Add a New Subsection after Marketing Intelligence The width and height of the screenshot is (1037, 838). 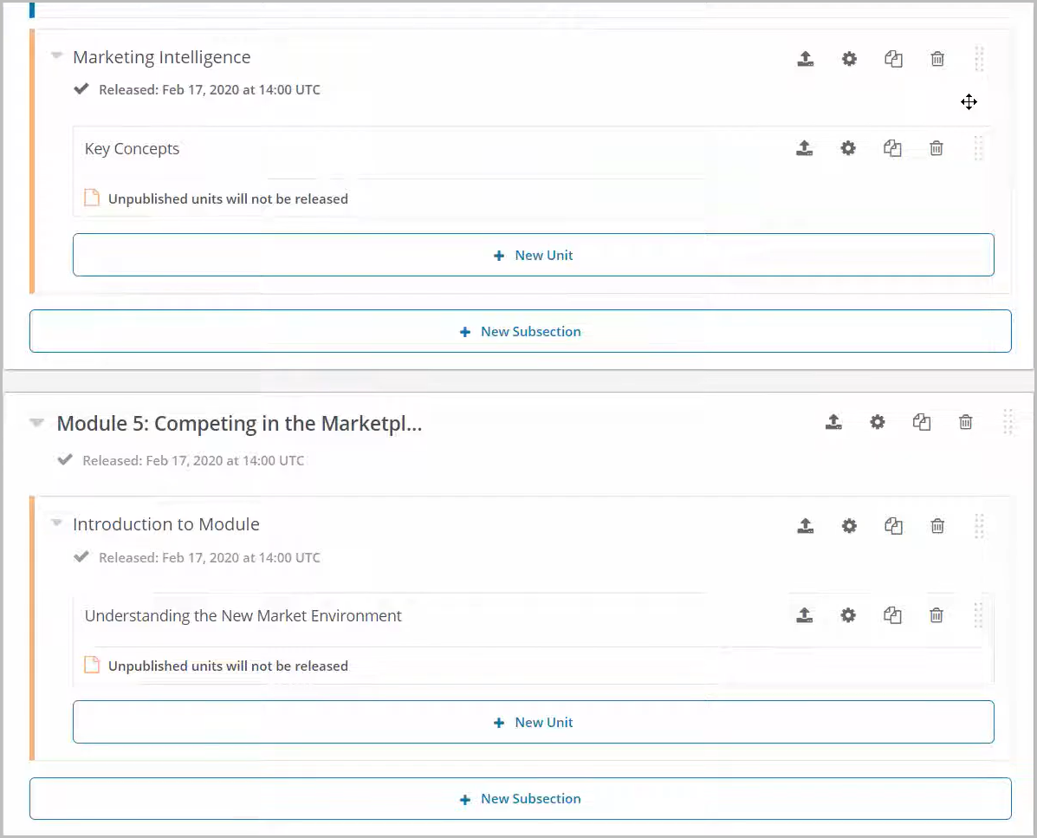(x=521, y=331)
